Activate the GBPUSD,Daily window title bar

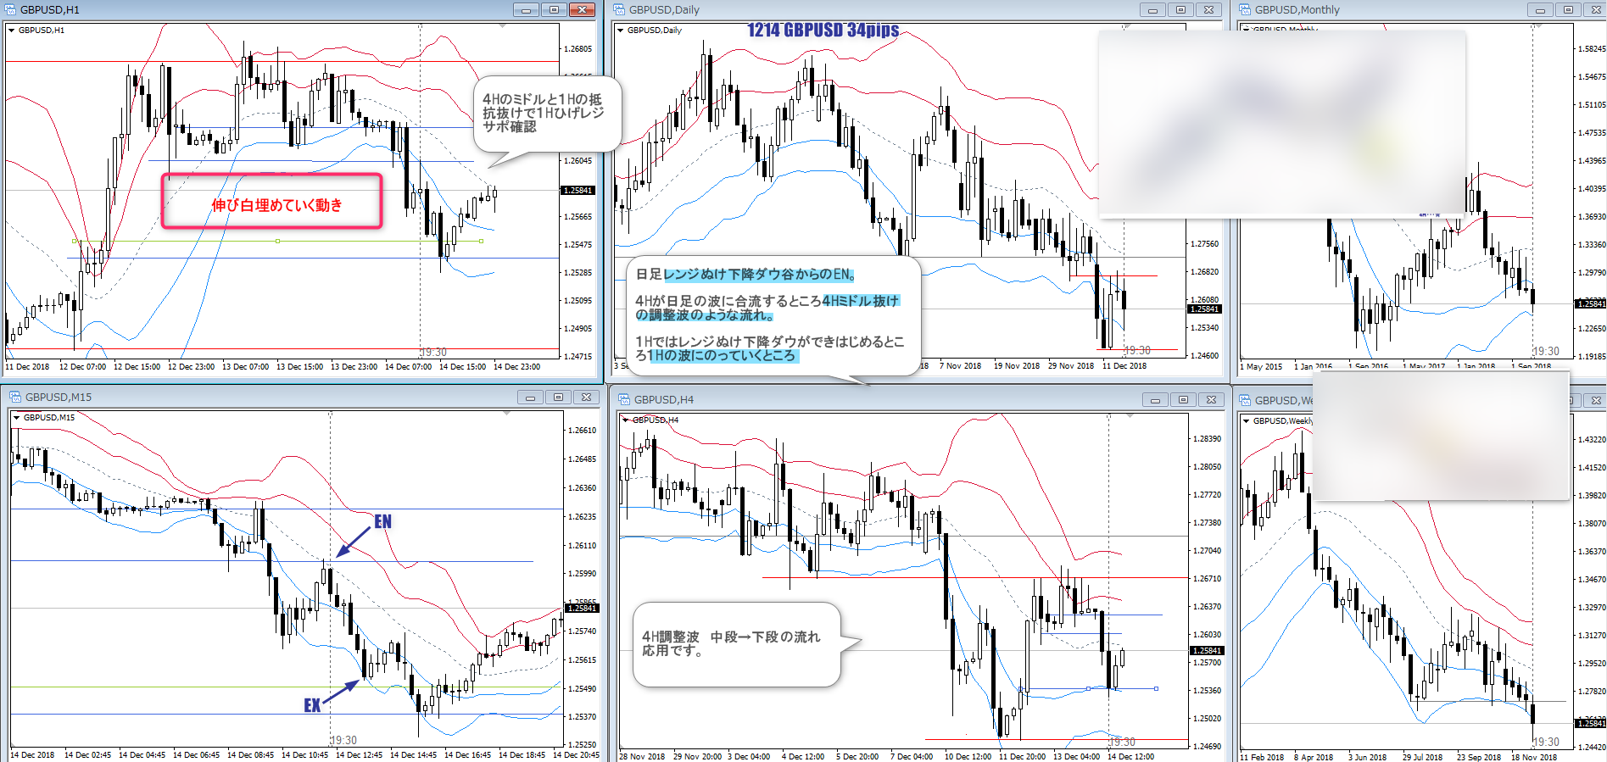848,10
